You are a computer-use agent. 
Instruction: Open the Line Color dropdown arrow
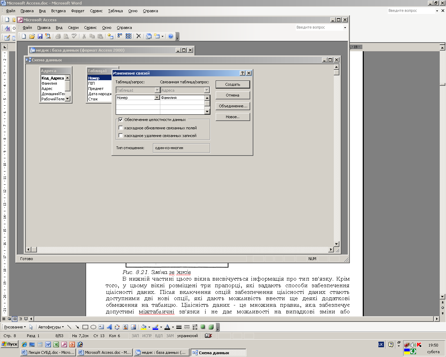tap(161, 327)
